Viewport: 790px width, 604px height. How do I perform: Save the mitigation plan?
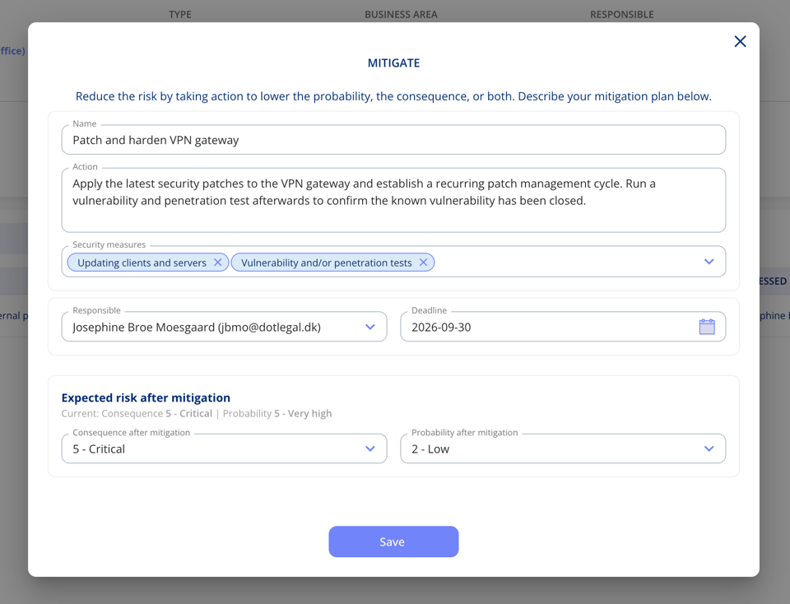pyautogui.click(x=393, y=541)
